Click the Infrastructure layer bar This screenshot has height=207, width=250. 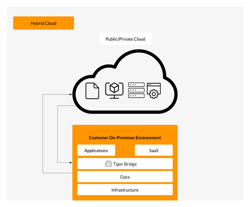(125, 190)
